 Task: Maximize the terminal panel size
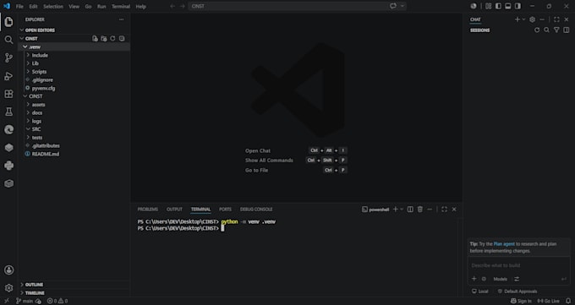coord(445,210)
